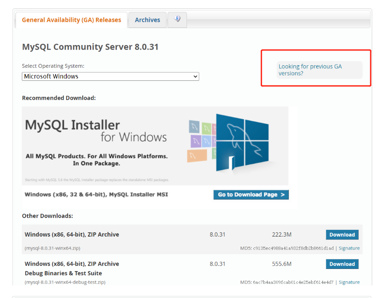Click the 'MySQL Installer MSI' label text
Screen dimensions: 389x298
96,194
